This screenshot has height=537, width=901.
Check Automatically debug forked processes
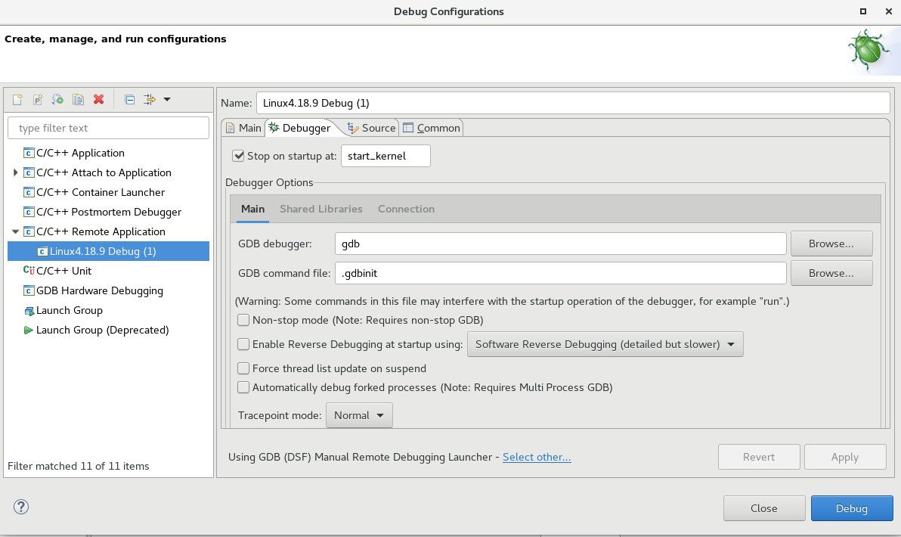click(243, 387)
